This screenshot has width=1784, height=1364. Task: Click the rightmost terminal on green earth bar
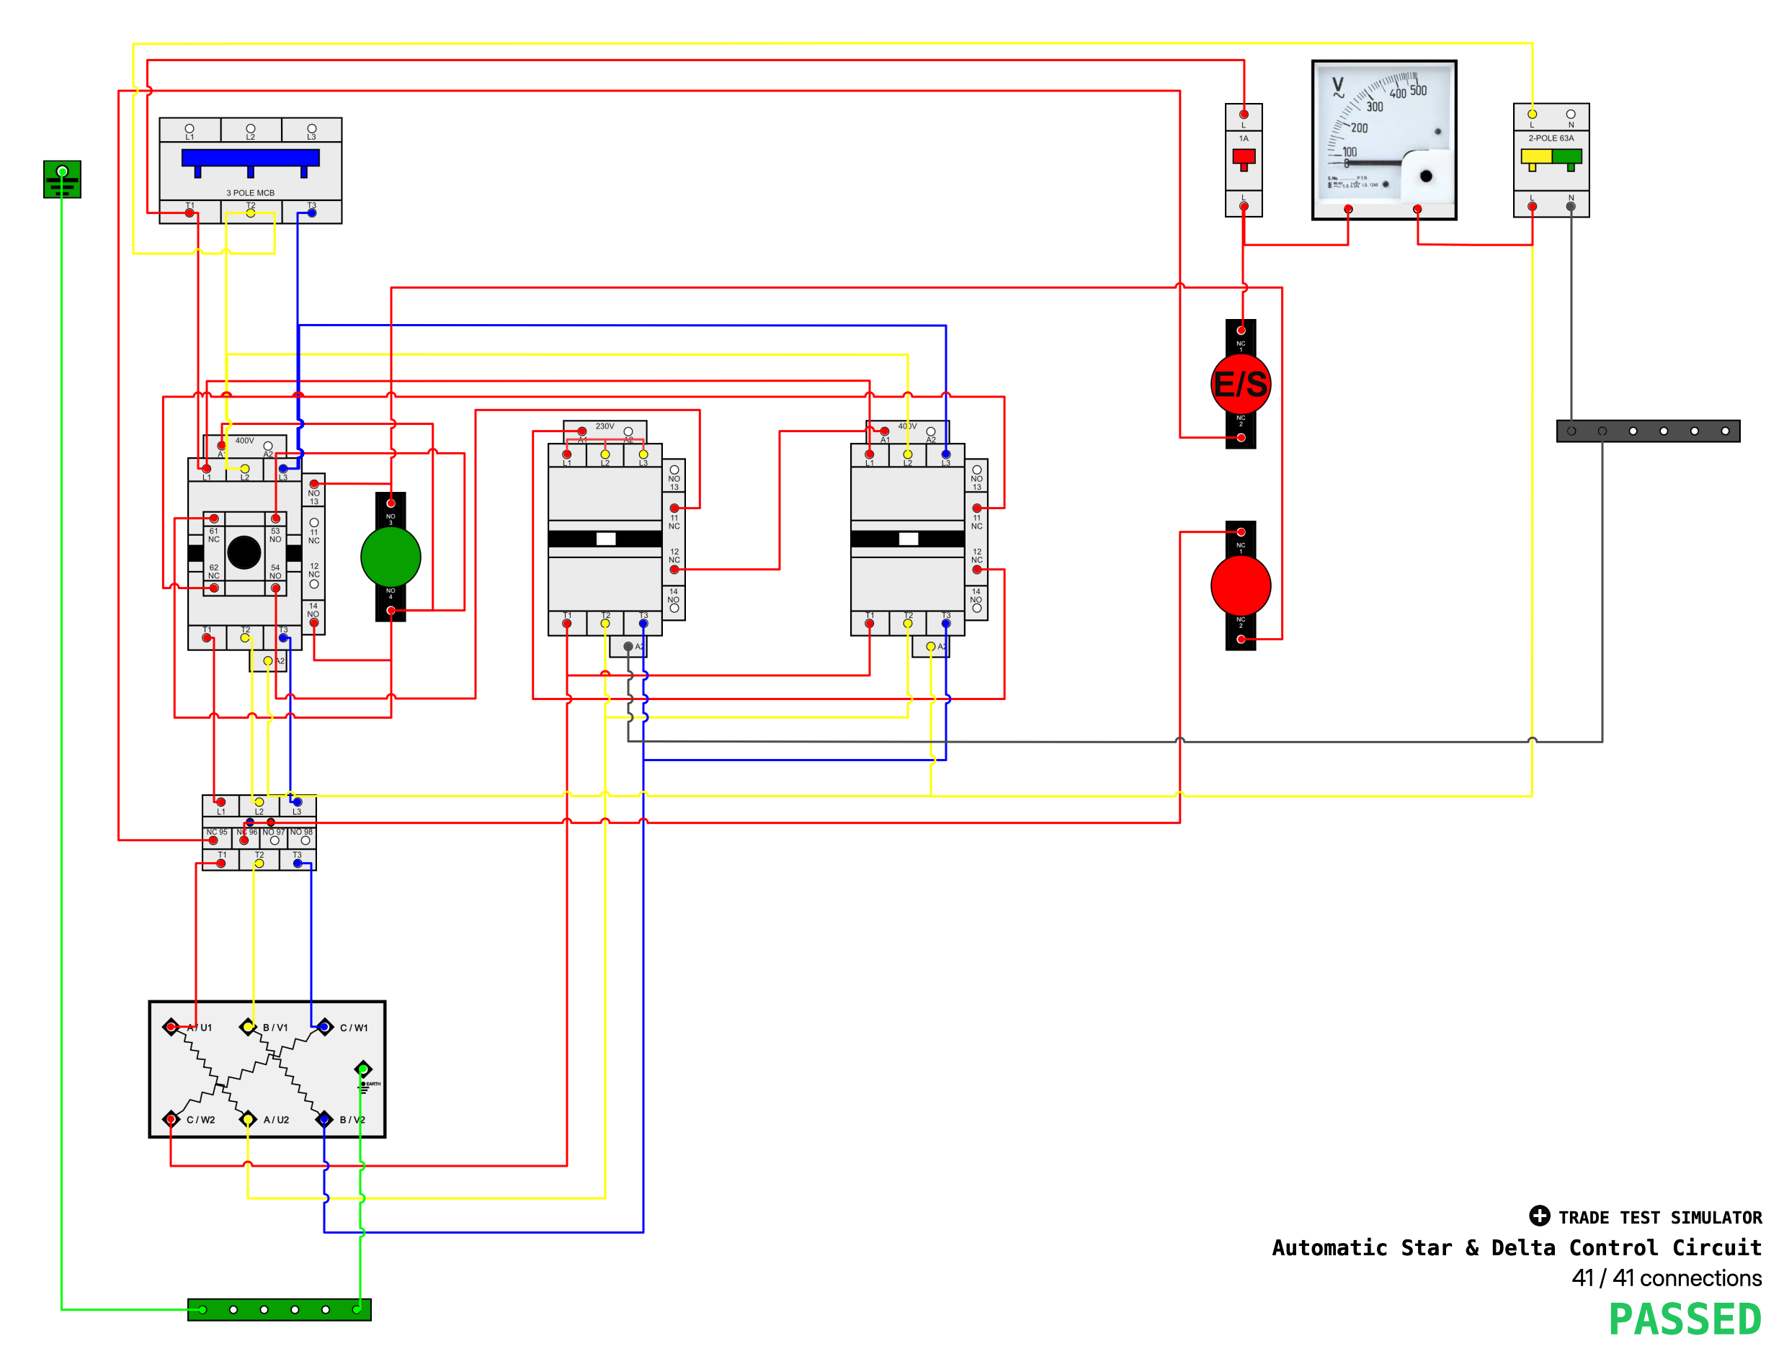click(356, 1309)
